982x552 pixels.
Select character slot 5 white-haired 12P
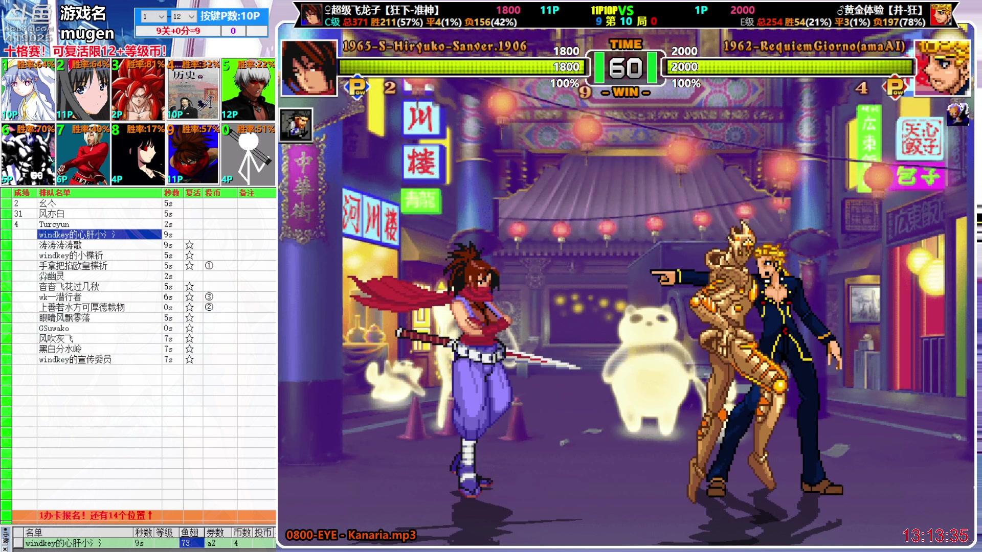[248, 90]
